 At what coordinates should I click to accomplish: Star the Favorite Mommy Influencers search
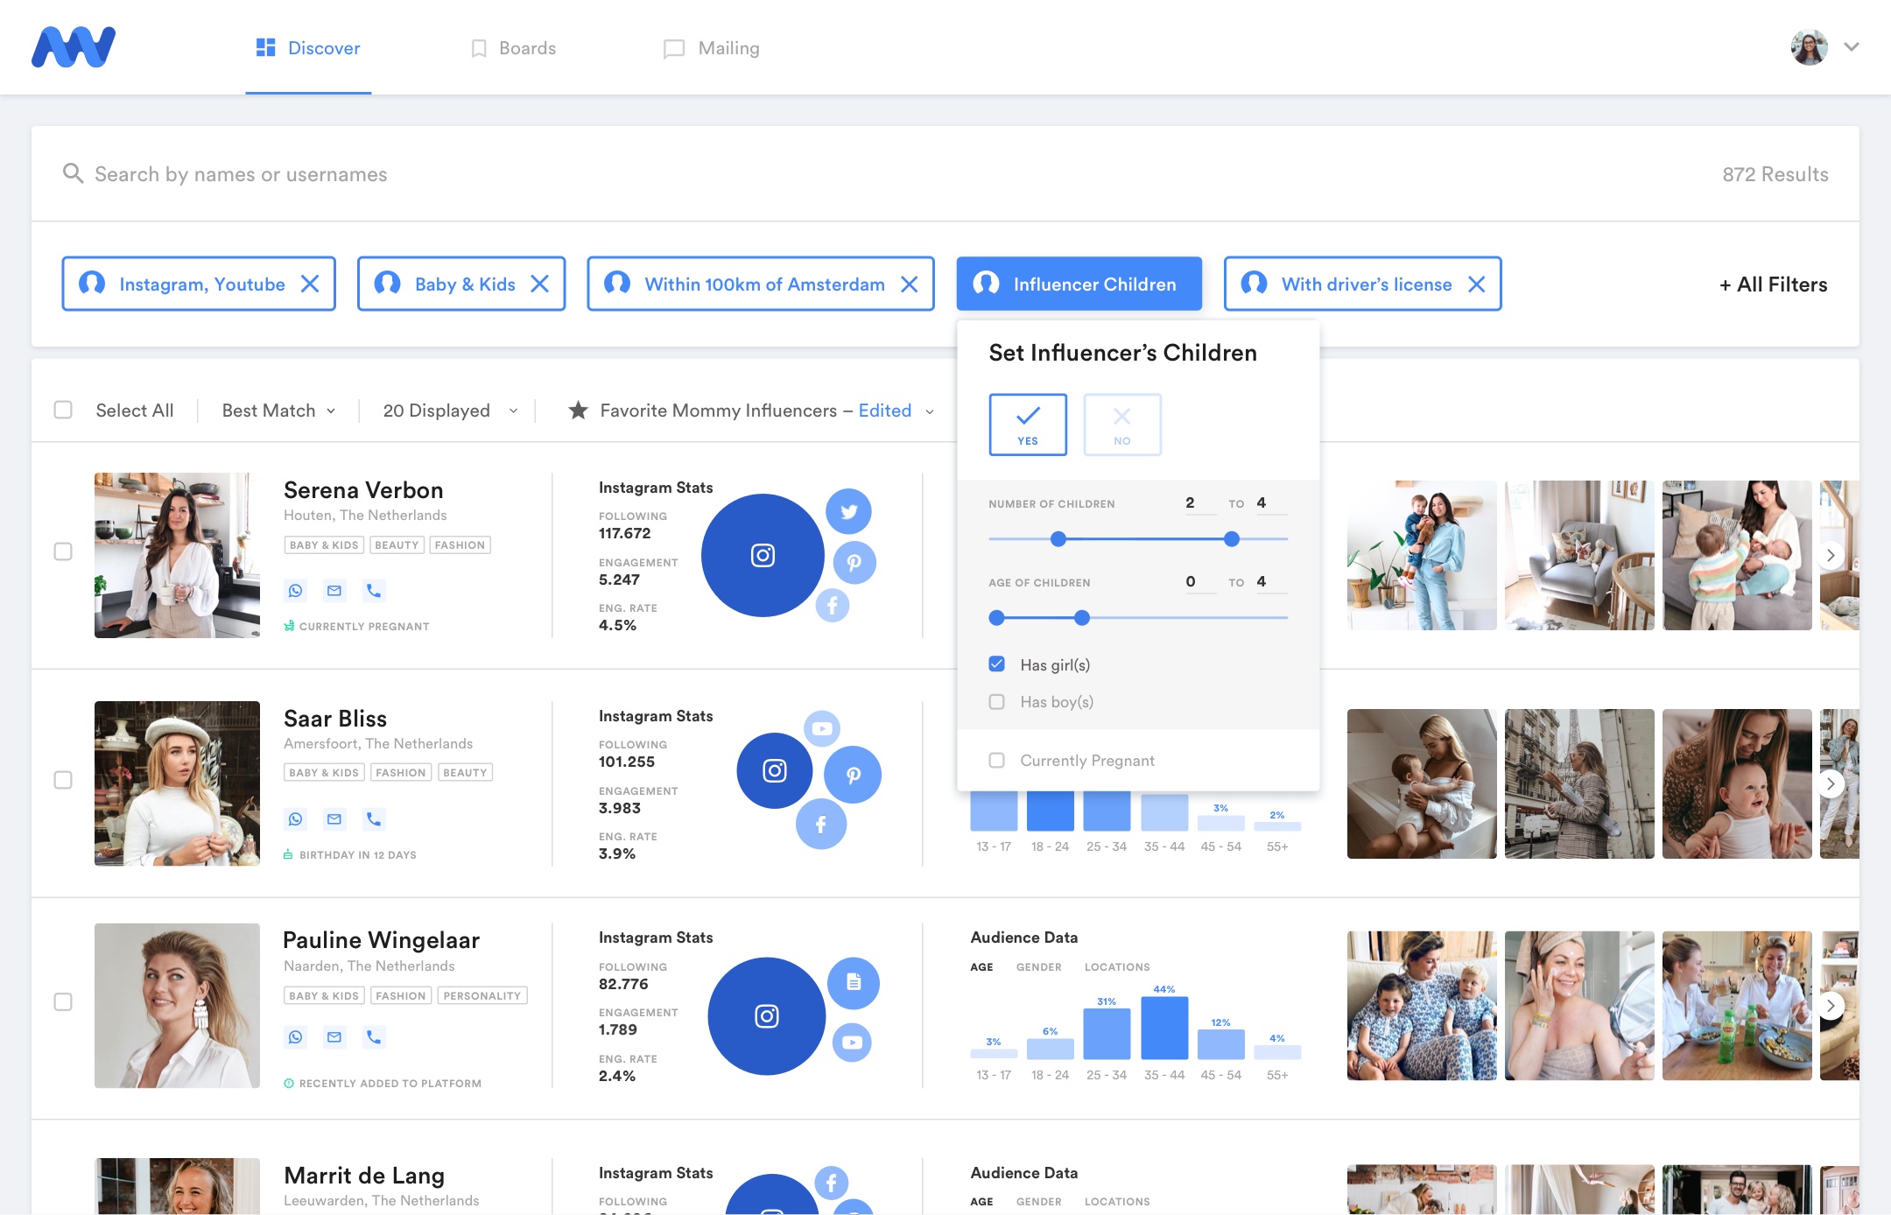point(578,411)
